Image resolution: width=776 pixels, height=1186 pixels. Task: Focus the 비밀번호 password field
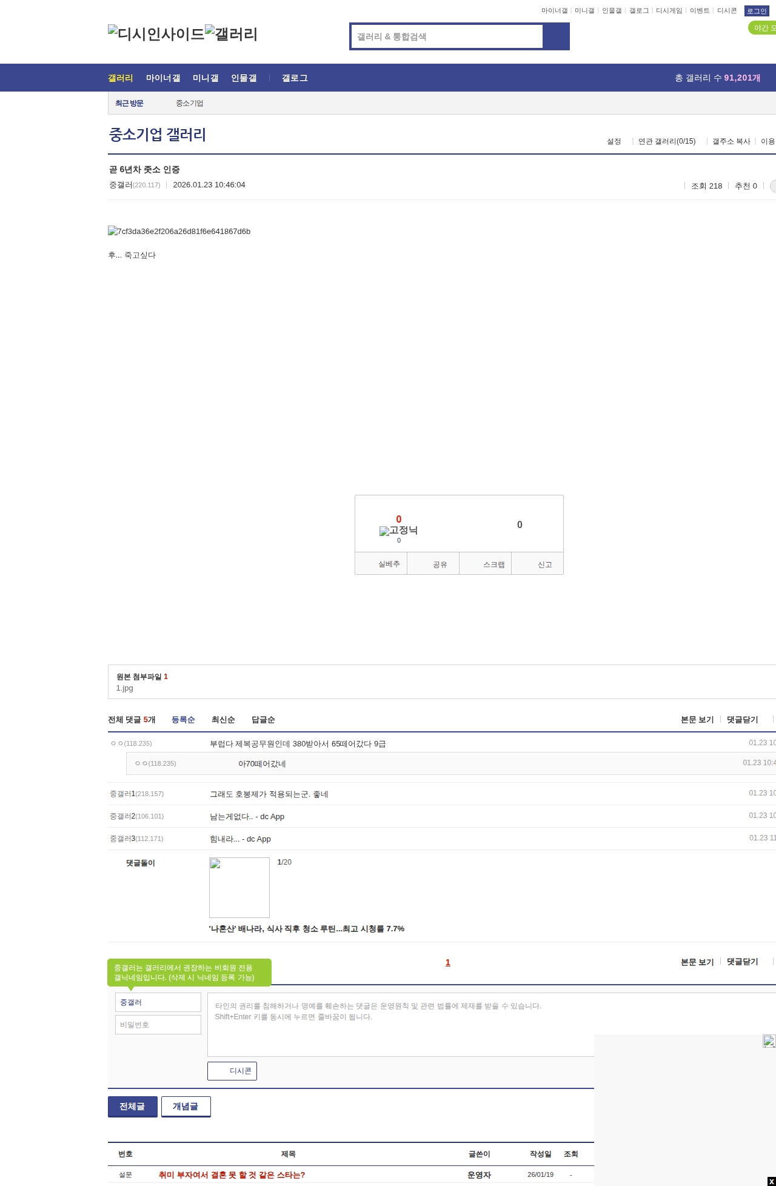pyautogui.click(x=158, y=1025)
